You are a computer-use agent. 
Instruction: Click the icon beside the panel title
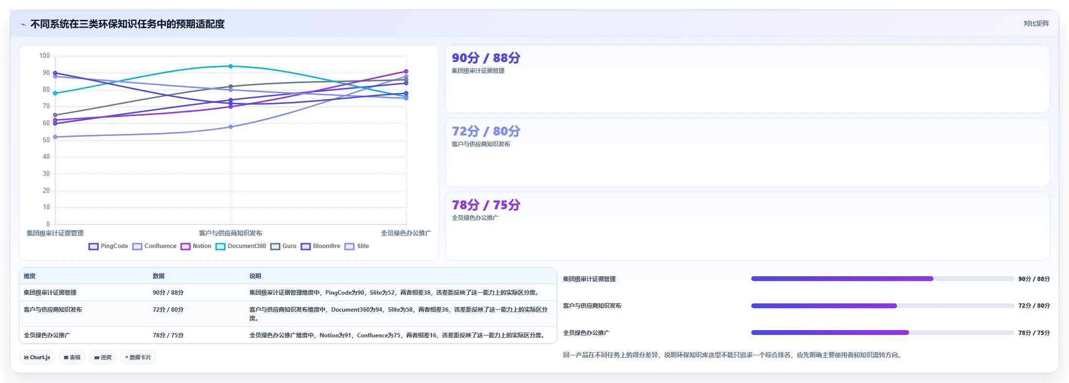coord(23,24)
